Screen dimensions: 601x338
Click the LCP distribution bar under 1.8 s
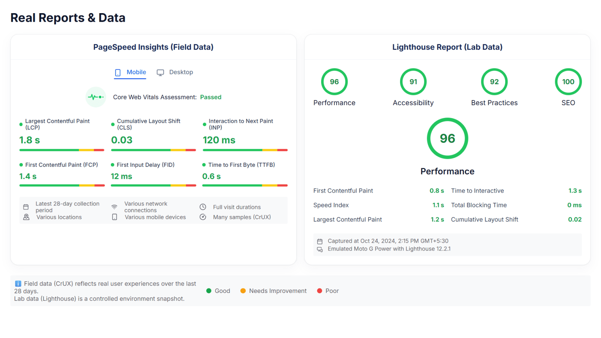click(62, 150)
